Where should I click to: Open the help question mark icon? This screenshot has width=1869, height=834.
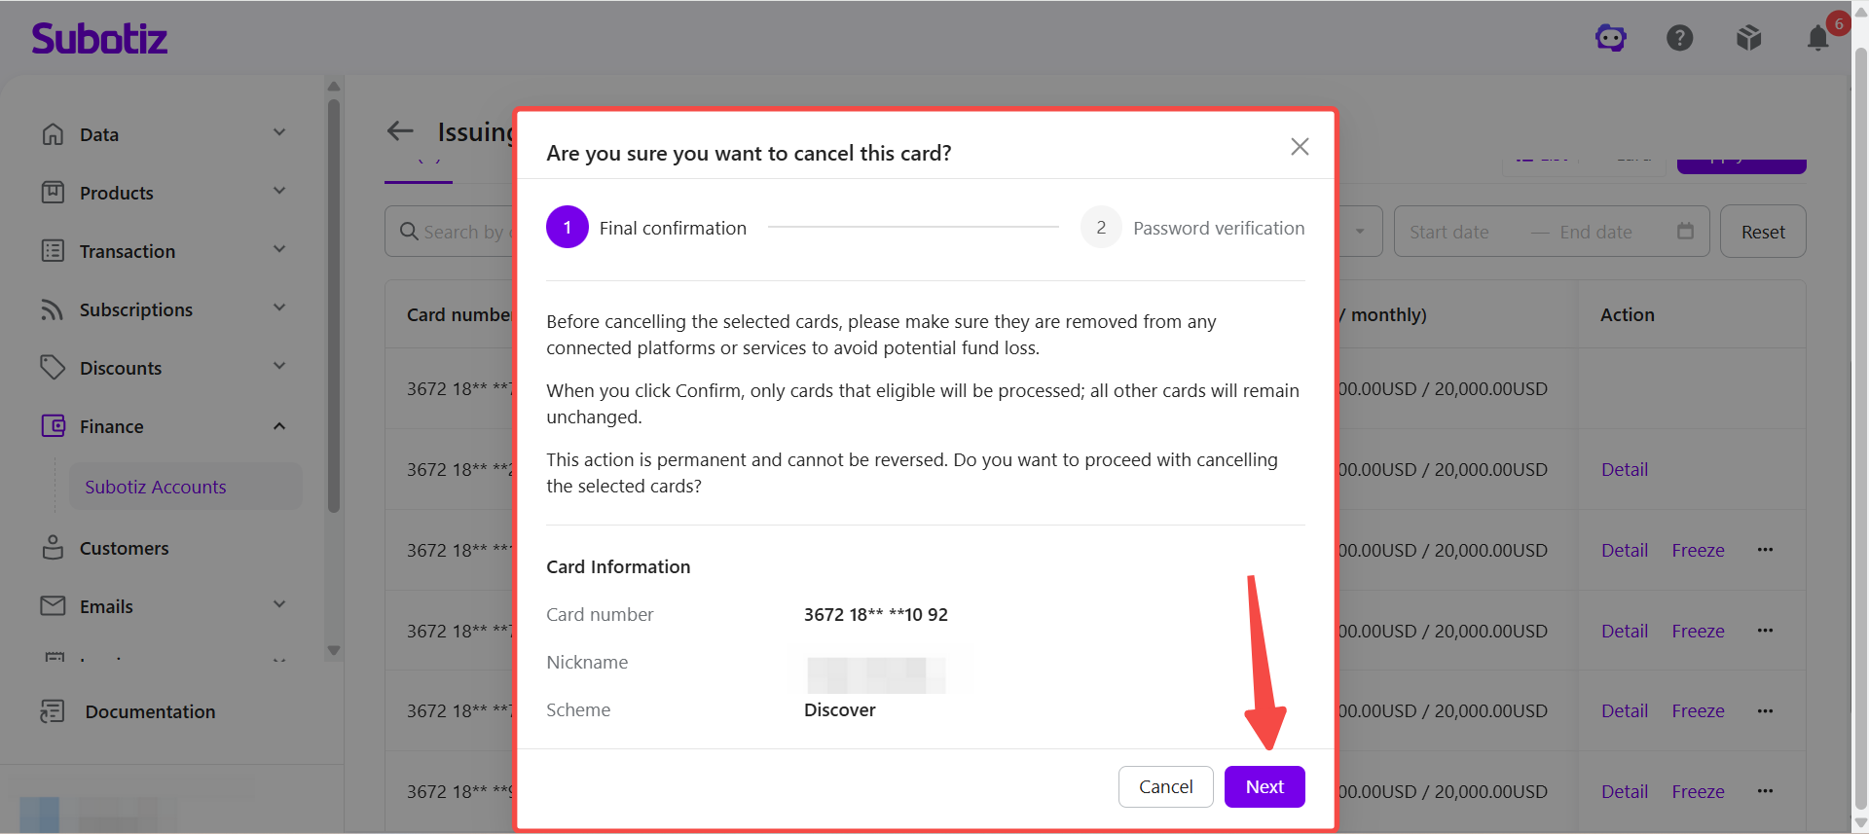coord(1680,38)
